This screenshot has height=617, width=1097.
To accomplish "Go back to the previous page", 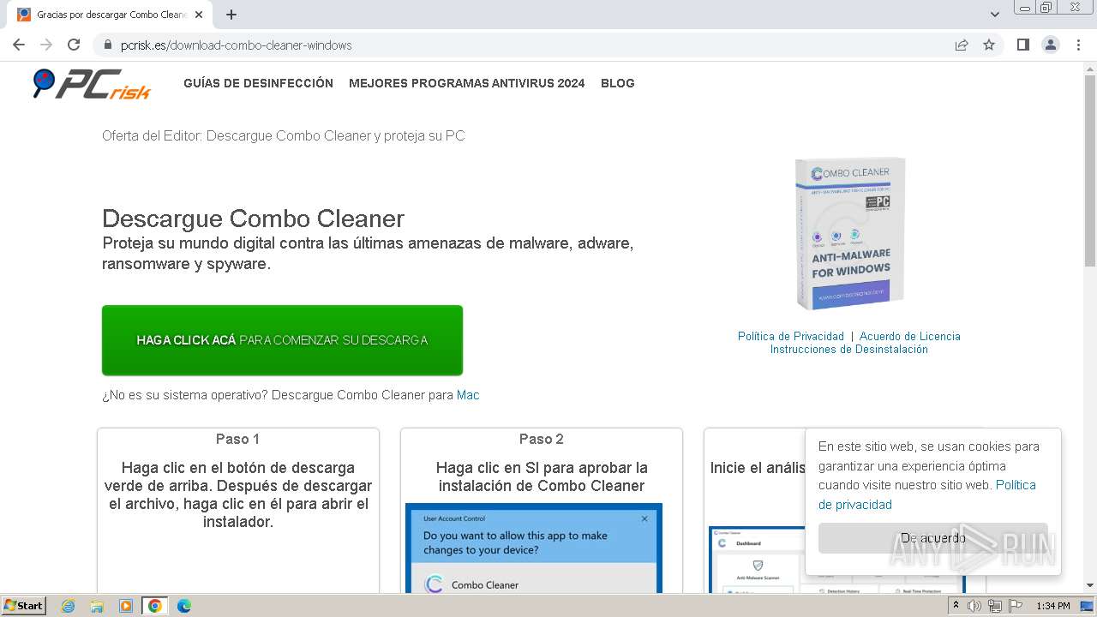I will (19, 45).
